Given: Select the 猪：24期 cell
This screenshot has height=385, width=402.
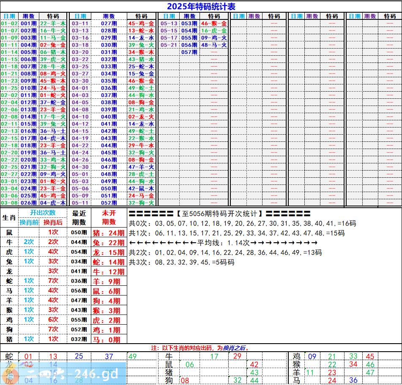Looking at the screenshot, I should pyautogui.click(x=109, y=233).
